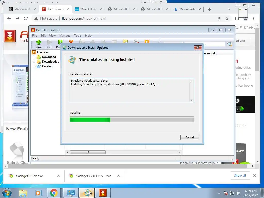The height and width of the screenshot is (198, 264).
Task: Open the Manage menu in FlashGet
Action: click(65, 36)
